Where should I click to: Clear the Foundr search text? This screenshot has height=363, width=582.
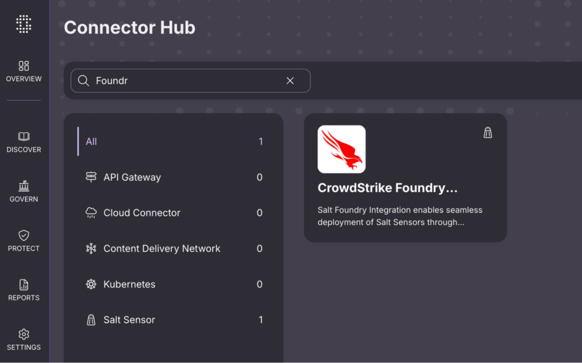[290, 81]
